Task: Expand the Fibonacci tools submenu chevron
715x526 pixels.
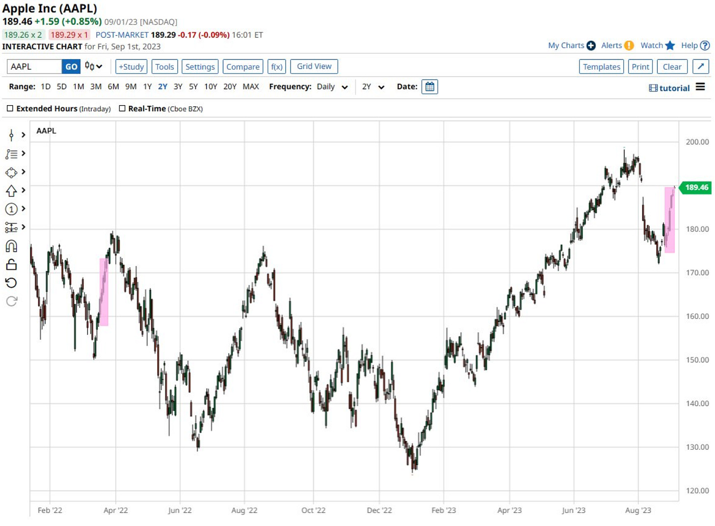Action: tap(24, 154)
